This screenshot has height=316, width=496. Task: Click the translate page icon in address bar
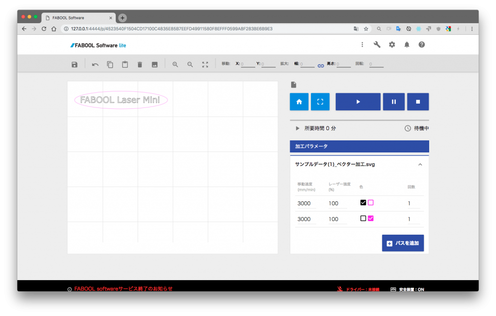[356, 29]
